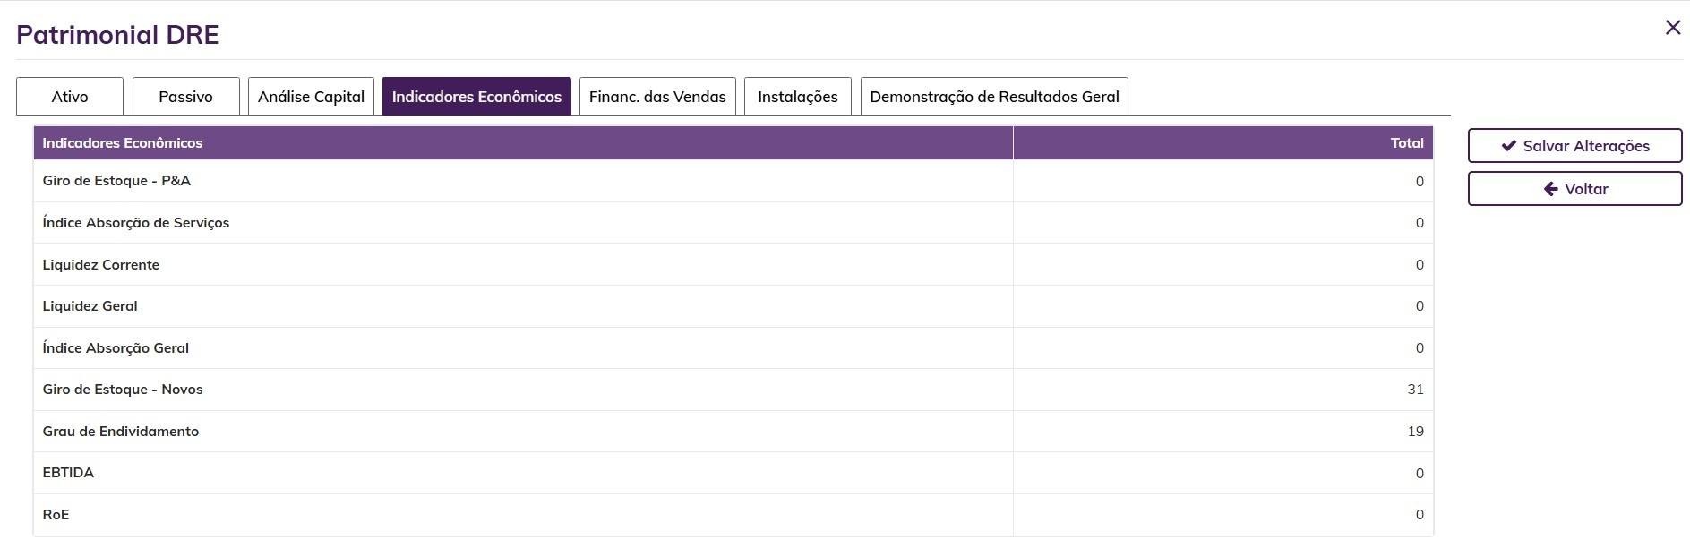The width and height of the screenshot is (1690, 557).
Task: Click the Liquidez Geral row label
Action: tap(90, 306)
